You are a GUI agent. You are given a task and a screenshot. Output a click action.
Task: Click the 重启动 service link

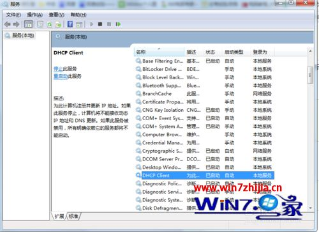click(61, 76)
